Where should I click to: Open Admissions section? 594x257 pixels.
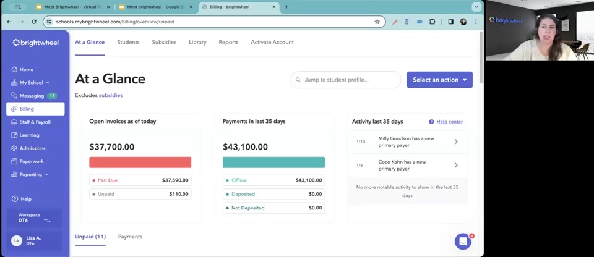coord(28,148)
